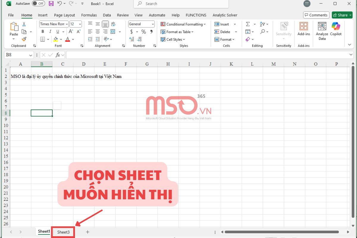
Task: Click the Borders icon
Action: tap(43, 39)
